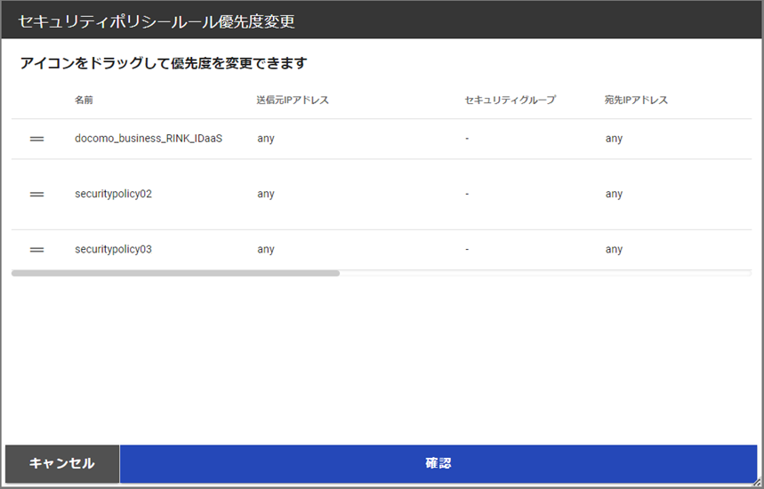764x489 pixels.
Task: Click destination IP 'any' in securitypolicy02 row
Action: pos(614,195)
